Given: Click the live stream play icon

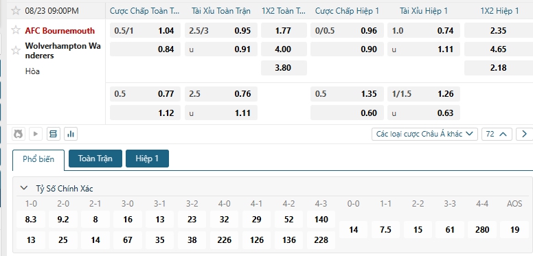Looking at the screenshot, I should point(36,134).
